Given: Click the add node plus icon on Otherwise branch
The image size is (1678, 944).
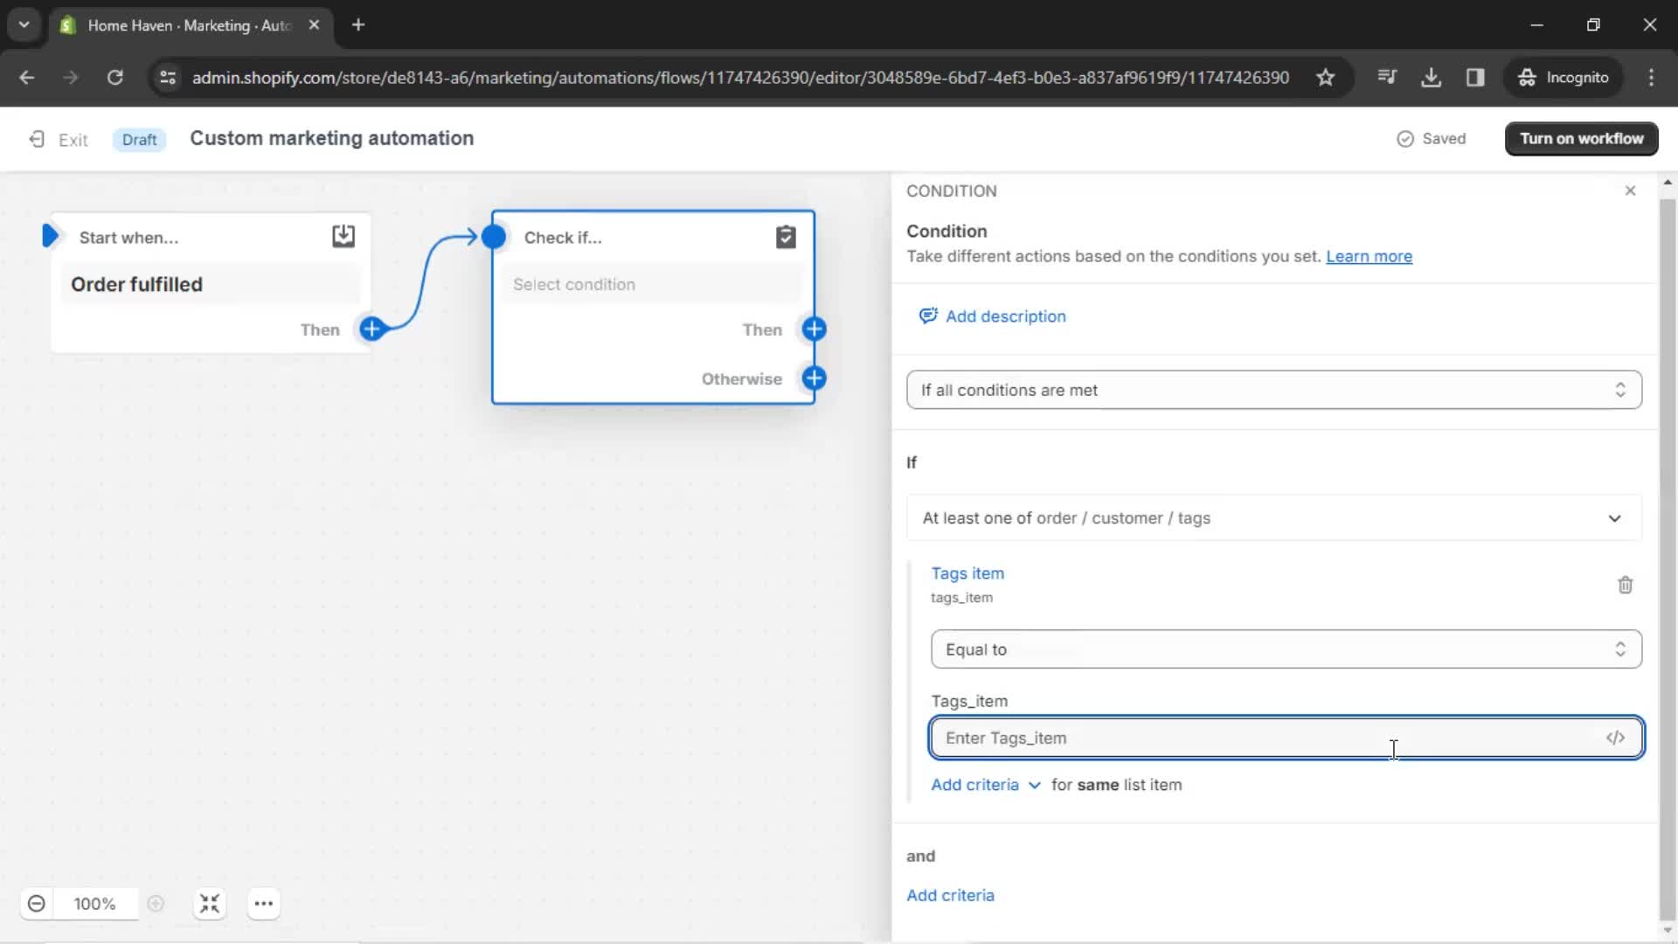Looking at the screenshot, I should coord(814,377).
